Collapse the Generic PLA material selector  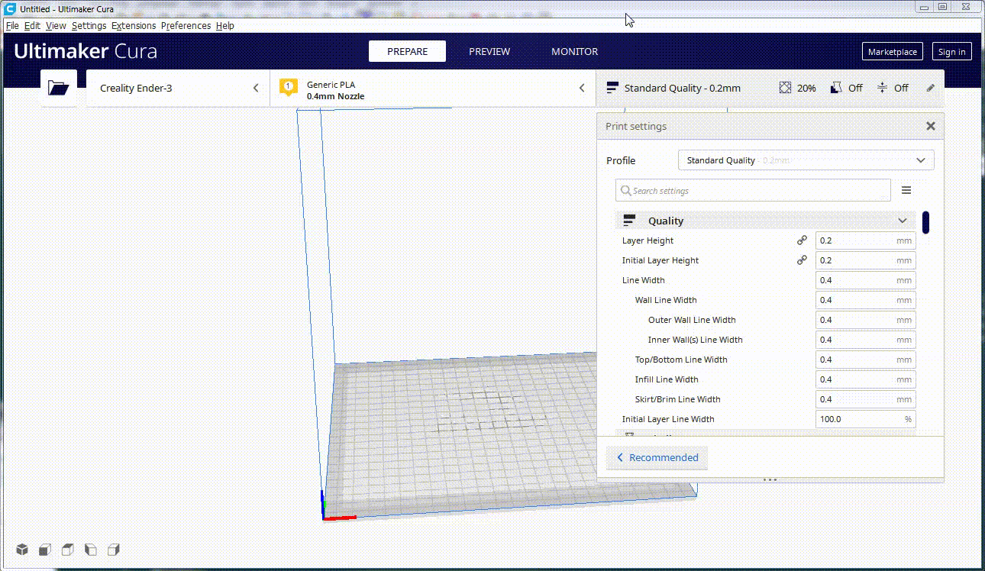582,88
